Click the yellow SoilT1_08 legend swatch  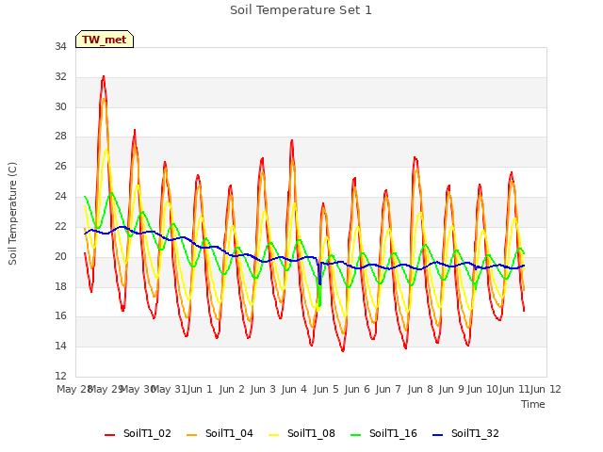coord(273,435)
